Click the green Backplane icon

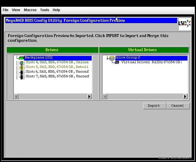(x=21, y=58)
